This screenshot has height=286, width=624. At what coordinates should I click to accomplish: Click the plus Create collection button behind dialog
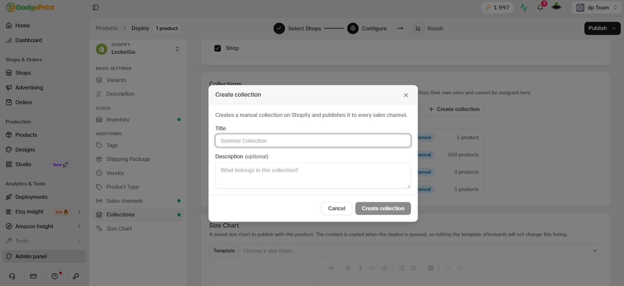[x=454, y=109]
